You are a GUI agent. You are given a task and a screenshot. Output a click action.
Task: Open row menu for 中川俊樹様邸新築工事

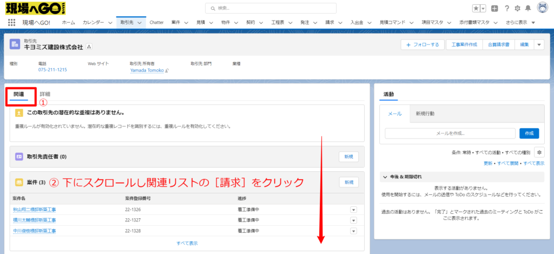point(353,231)
